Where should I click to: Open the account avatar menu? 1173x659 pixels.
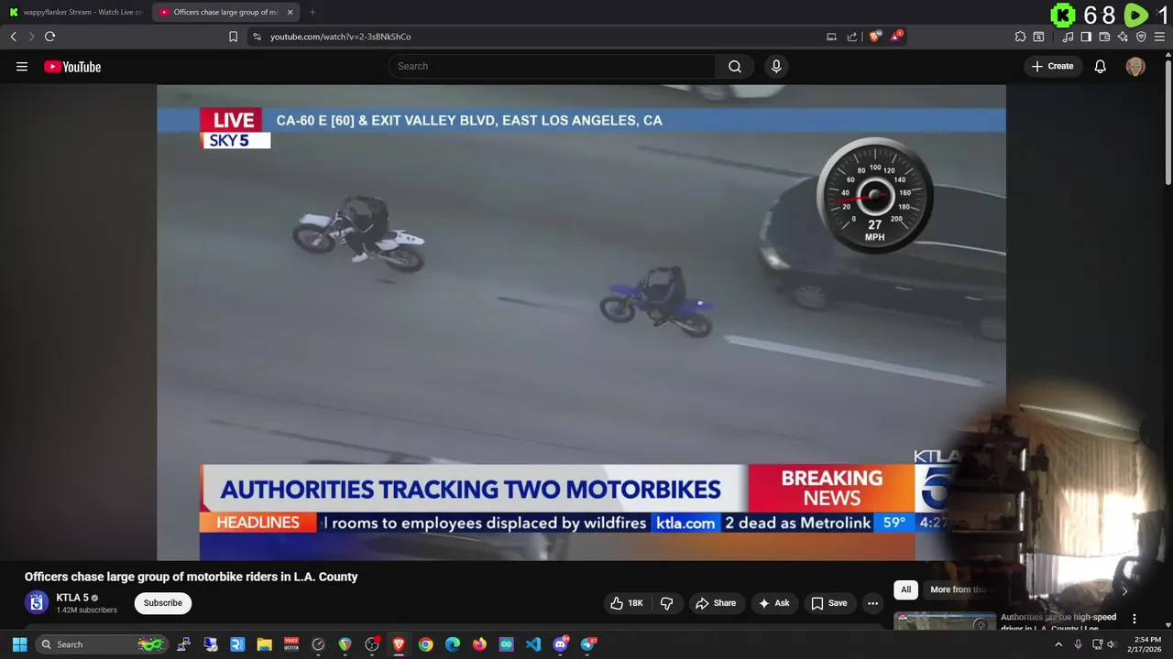tap(1135, 66)
